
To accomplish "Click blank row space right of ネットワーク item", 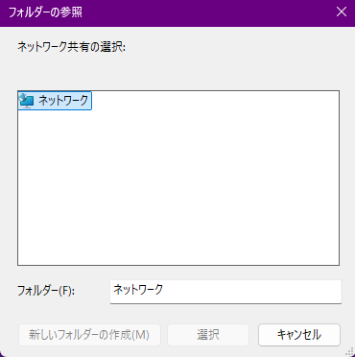I will (214, 101).
